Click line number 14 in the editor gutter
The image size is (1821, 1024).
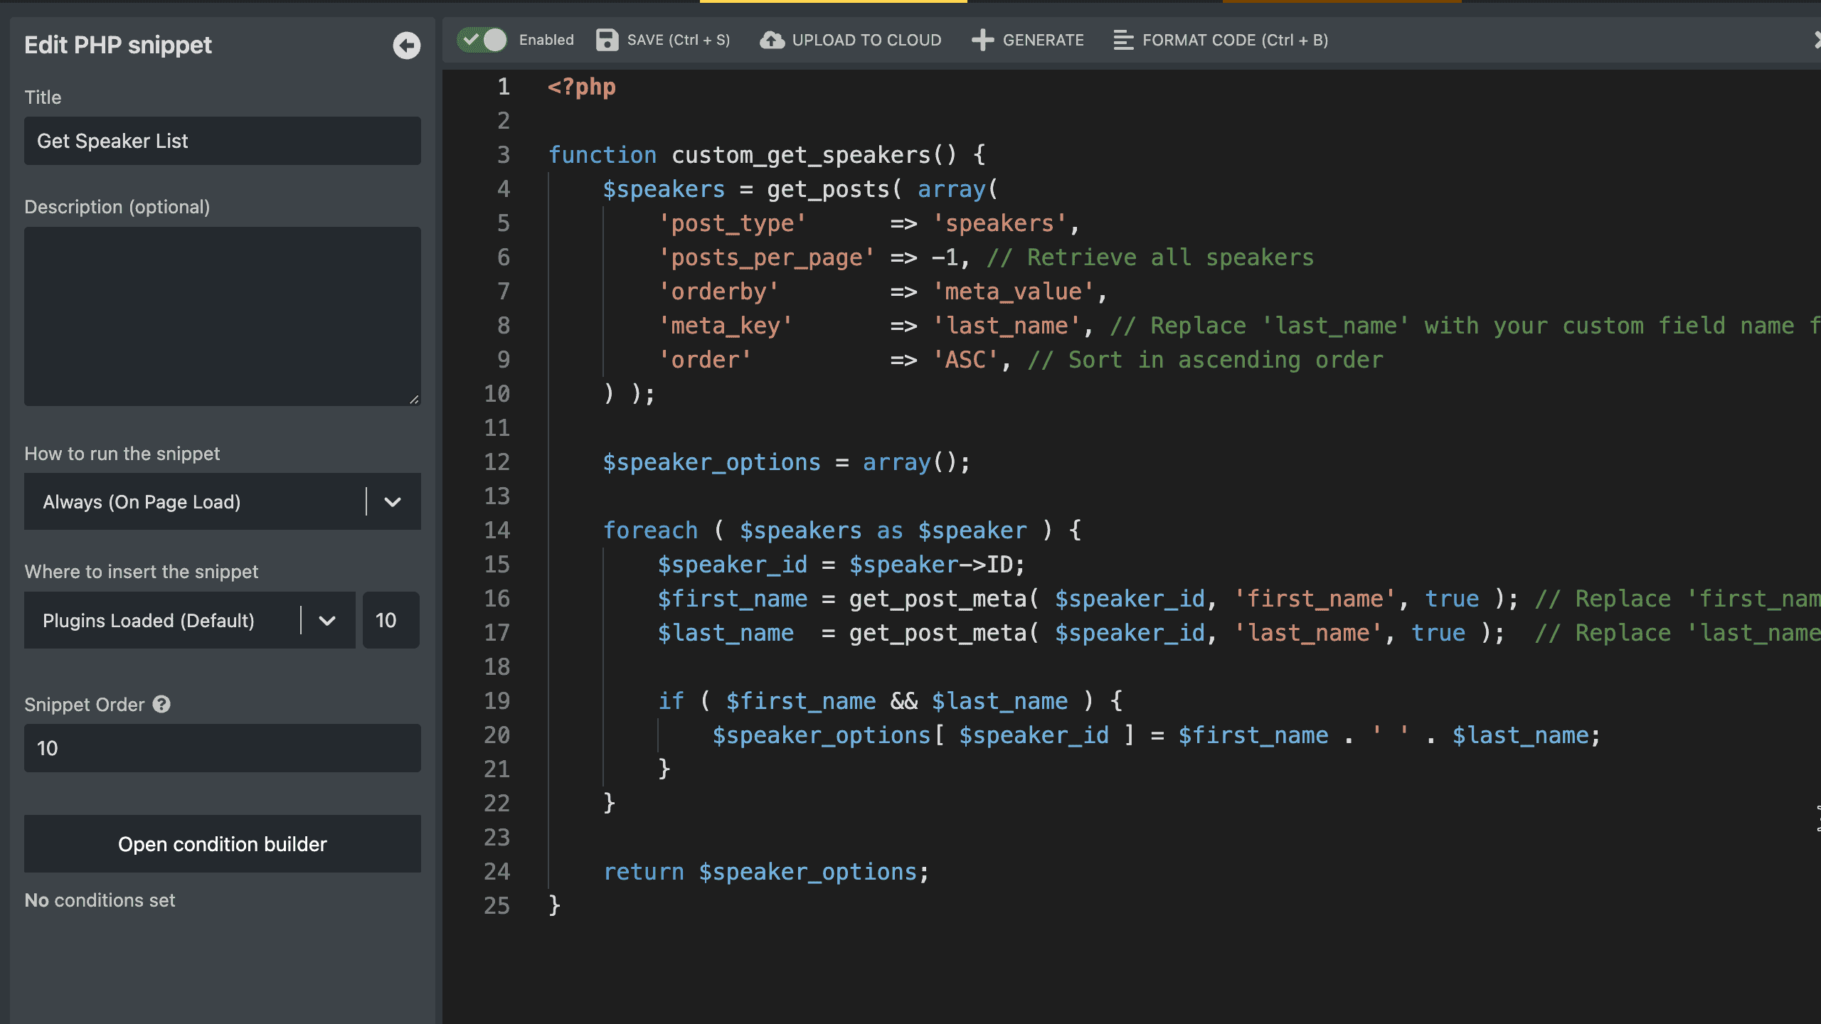tap(497, 530)
